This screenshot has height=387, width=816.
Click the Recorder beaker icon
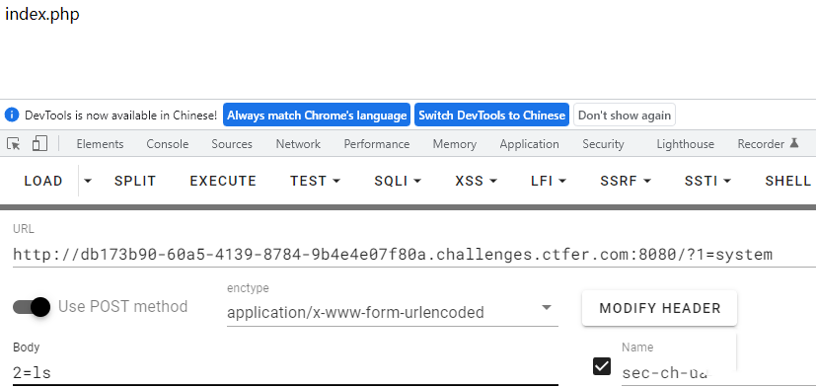coord(793,143)
